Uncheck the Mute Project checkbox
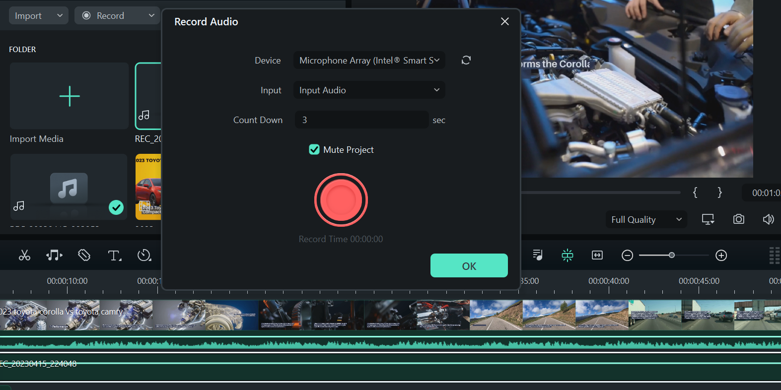 pos(314,150)
